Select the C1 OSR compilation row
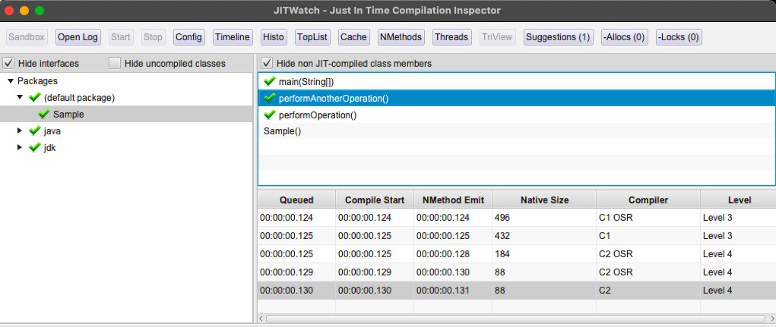Viewport: 776px width, 327px height. (517, 217)
